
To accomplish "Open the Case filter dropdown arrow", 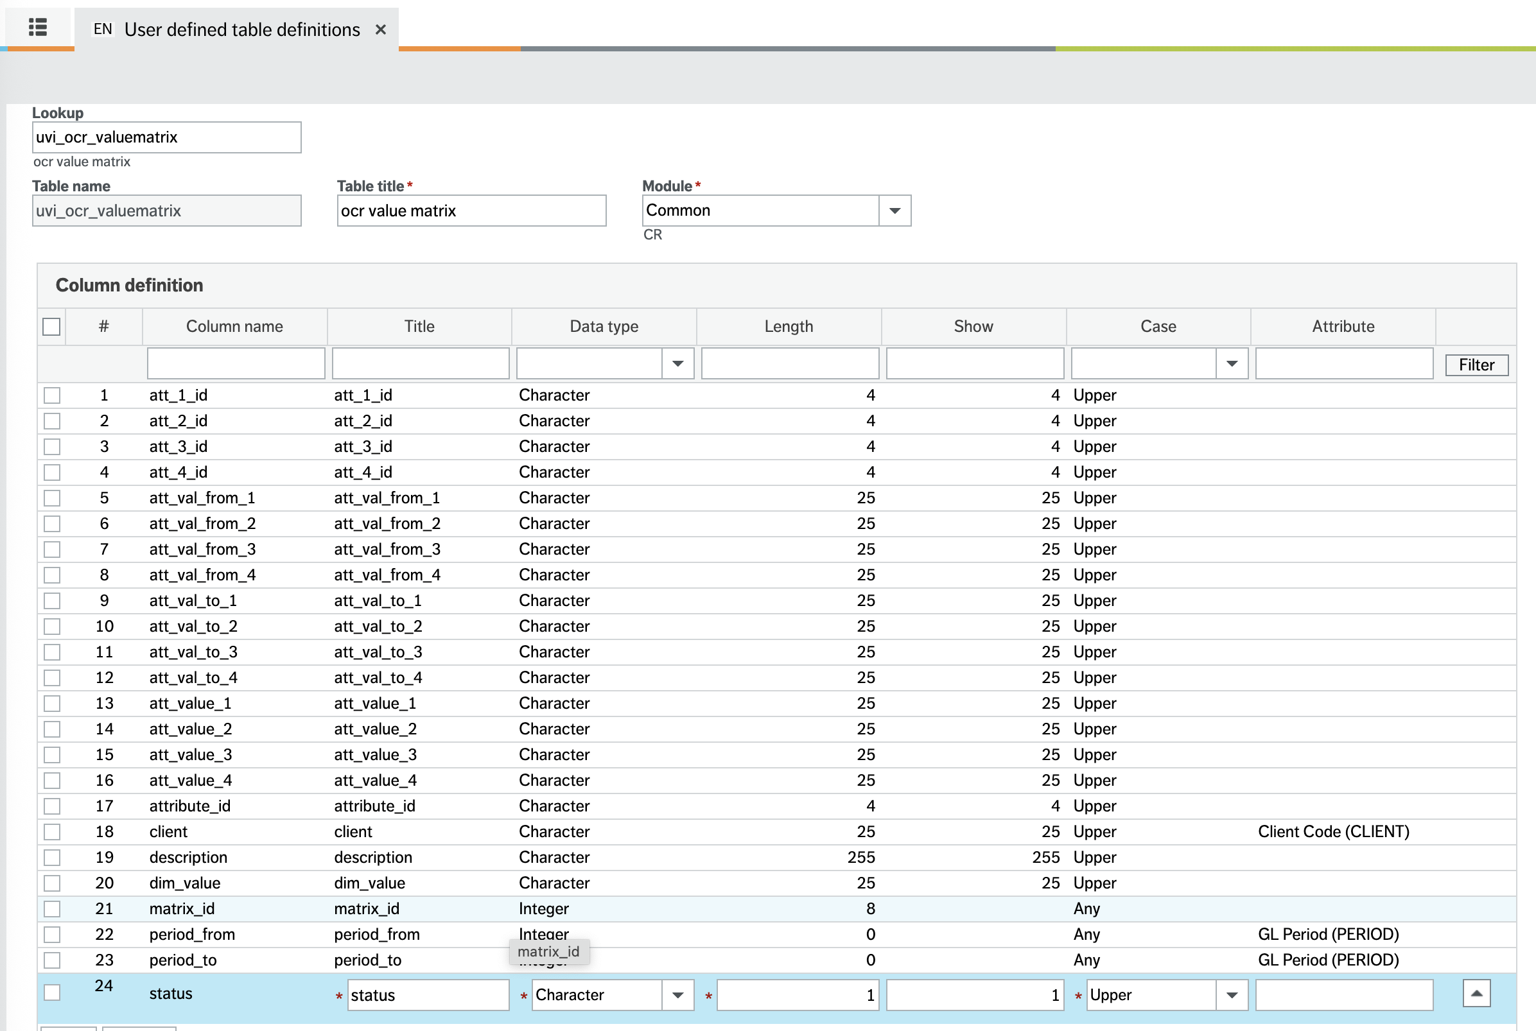I will pyautogui.click(x=1231, y=363).
